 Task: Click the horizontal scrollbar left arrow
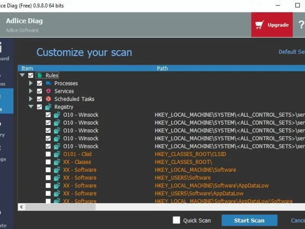21,207
